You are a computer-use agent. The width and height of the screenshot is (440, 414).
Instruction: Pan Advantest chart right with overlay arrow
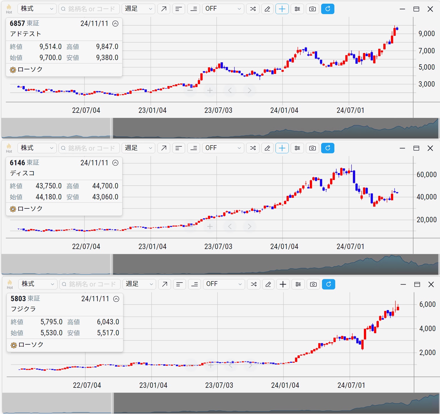[249, 90]
